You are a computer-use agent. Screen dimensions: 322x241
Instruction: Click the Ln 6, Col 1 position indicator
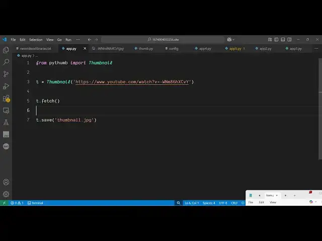click(x=192, y=203)
